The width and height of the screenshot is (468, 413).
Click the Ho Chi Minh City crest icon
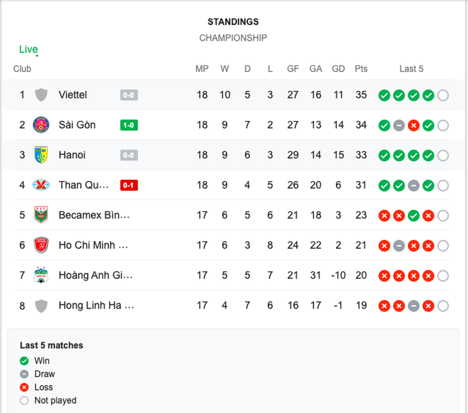pyautogui.click(x=41, y=245)
